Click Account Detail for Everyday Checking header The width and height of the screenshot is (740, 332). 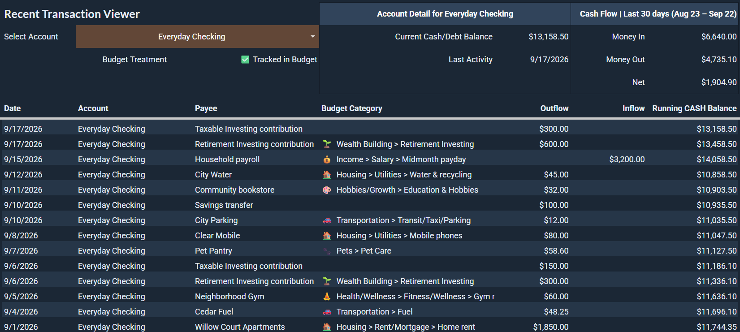click(445, 14)
